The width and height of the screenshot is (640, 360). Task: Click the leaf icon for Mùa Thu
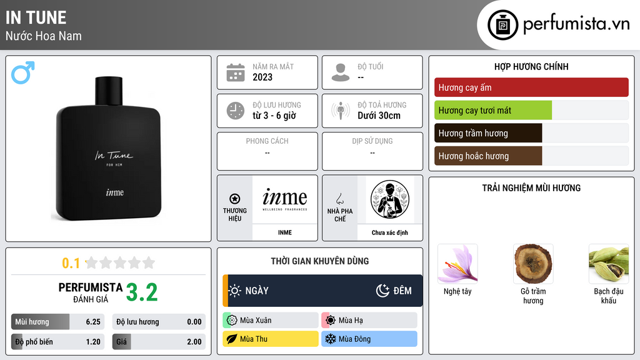[x=232, y=339]
